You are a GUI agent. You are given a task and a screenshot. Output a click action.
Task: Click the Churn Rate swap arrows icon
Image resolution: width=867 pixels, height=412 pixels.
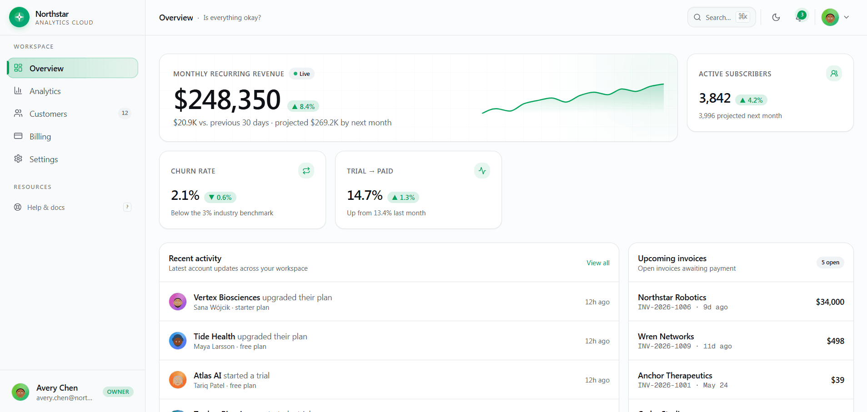(306, 170)
